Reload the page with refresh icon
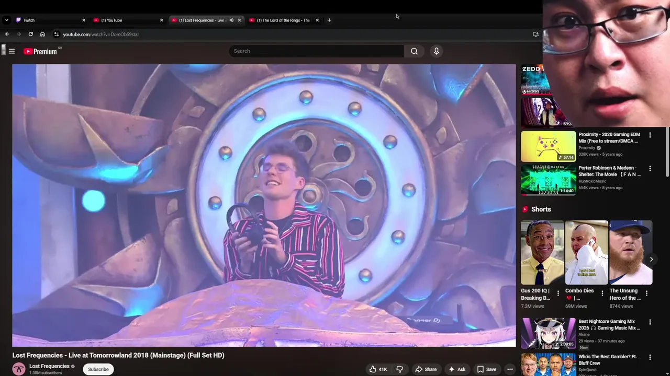This screenshot has width=670, height=376. [x=30, y=34]
